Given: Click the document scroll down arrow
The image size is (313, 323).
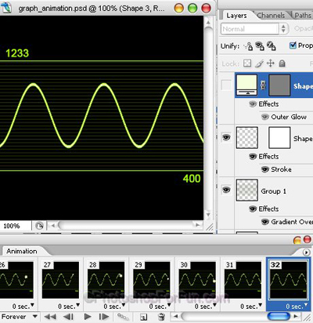Looking at the screenshot, I should point(208,215).
